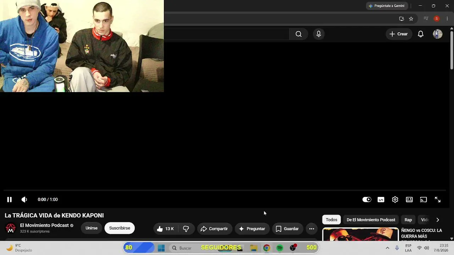
Task: Click the video progress bar
Action: pos(225,191)
